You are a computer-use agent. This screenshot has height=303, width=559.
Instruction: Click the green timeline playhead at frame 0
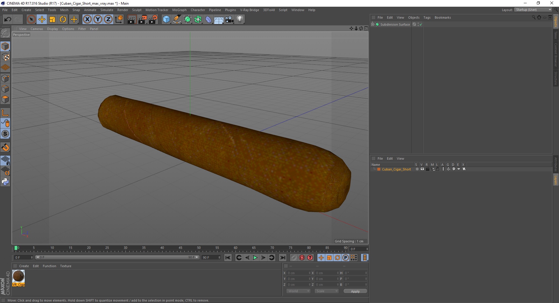pyautogui.click(x=16, y=248)
